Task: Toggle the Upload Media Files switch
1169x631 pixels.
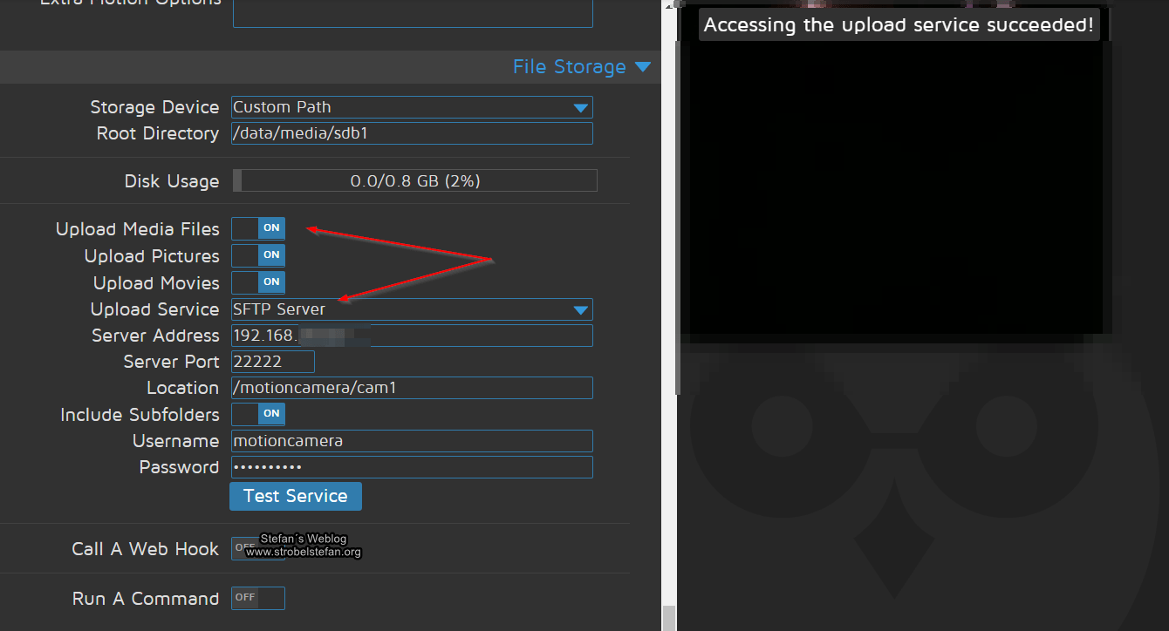Action: pos(258,228)
